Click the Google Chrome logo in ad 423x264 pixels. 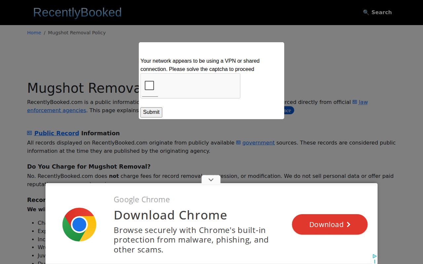tap(79, 224)
